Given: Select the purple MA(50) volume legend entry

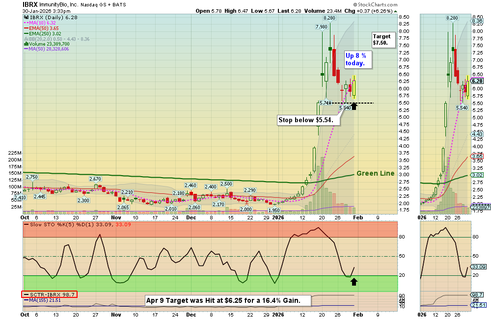Looking at the screenshot, I should [x=48, y=49].
